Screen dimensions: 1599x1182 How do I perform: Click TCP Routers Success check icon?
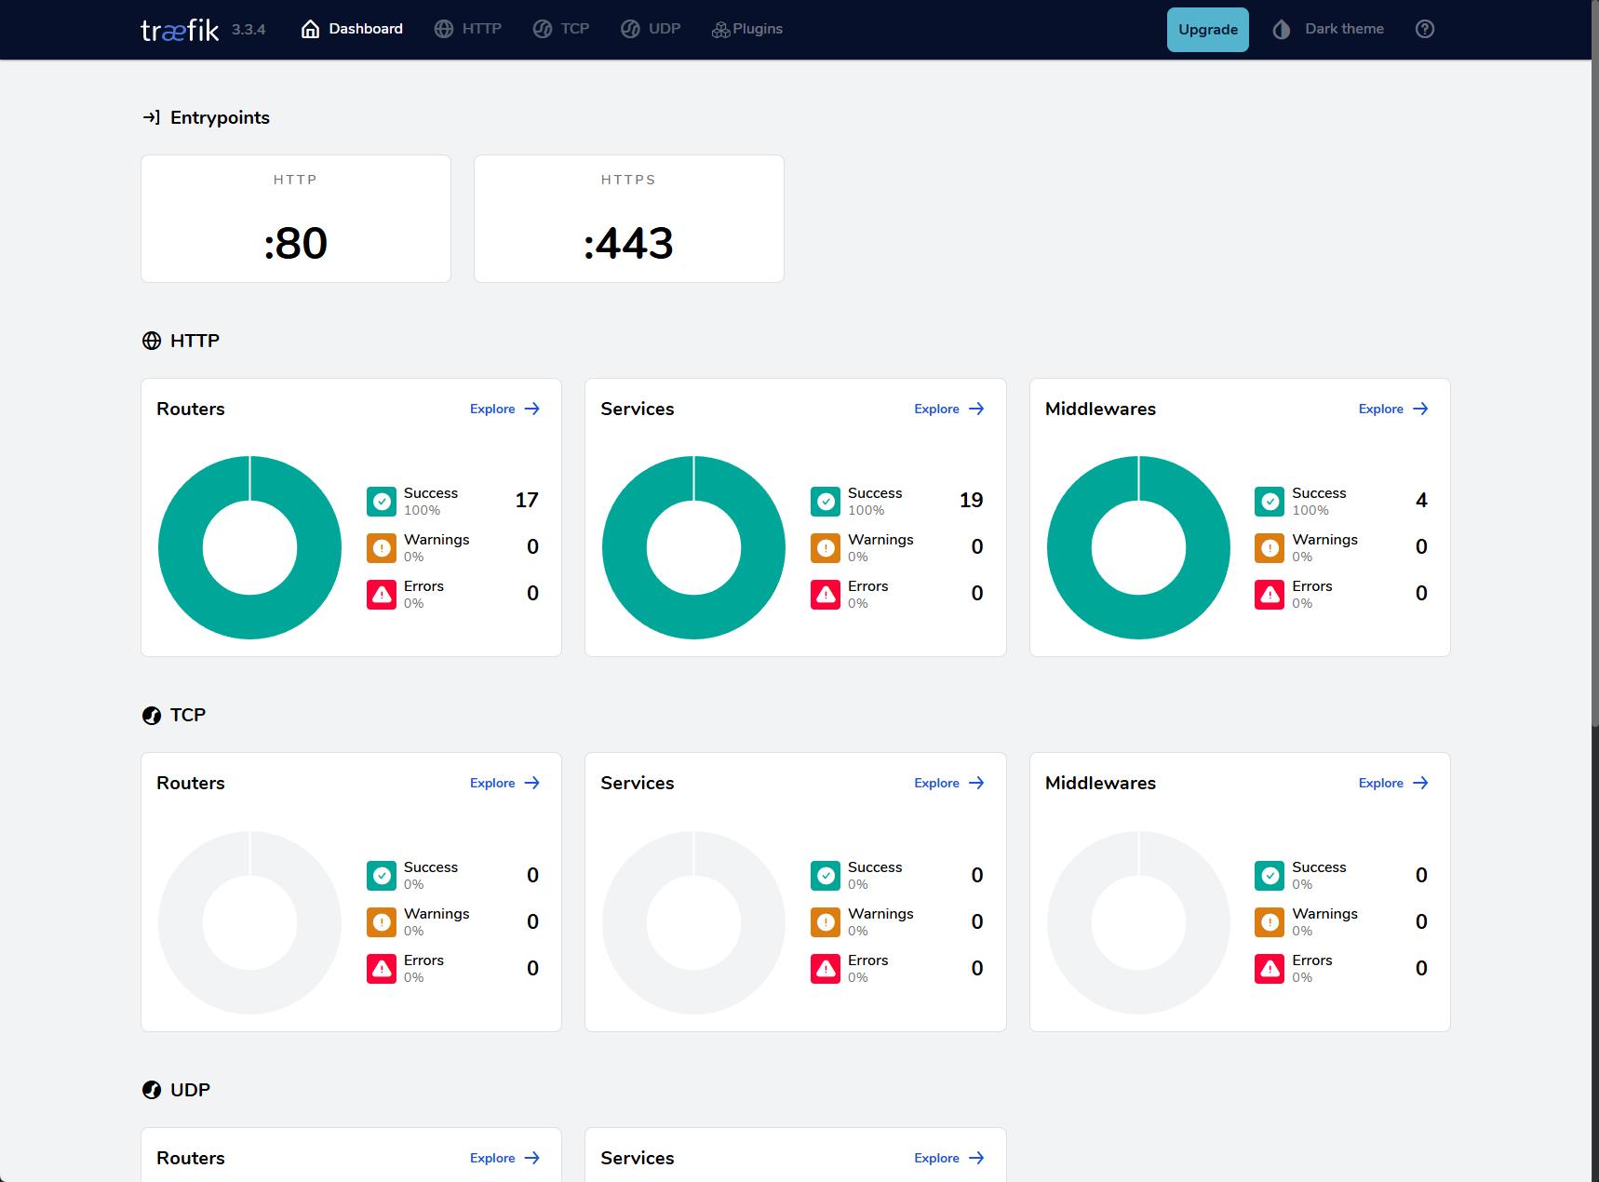tap(382, 876)
